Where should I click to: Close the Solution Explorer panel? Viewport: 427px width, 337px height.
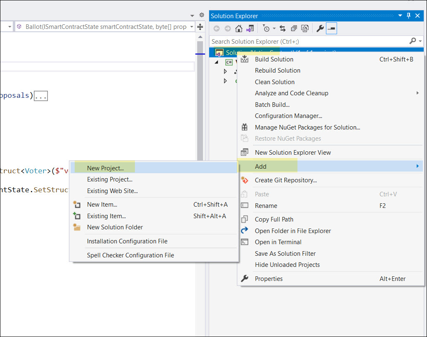[x=418, y=16]
